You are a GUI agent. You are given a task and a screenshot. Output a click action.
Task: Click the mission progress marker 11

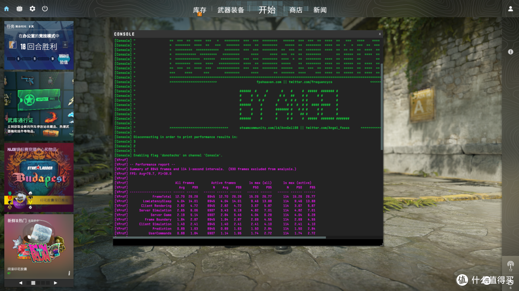35,59
